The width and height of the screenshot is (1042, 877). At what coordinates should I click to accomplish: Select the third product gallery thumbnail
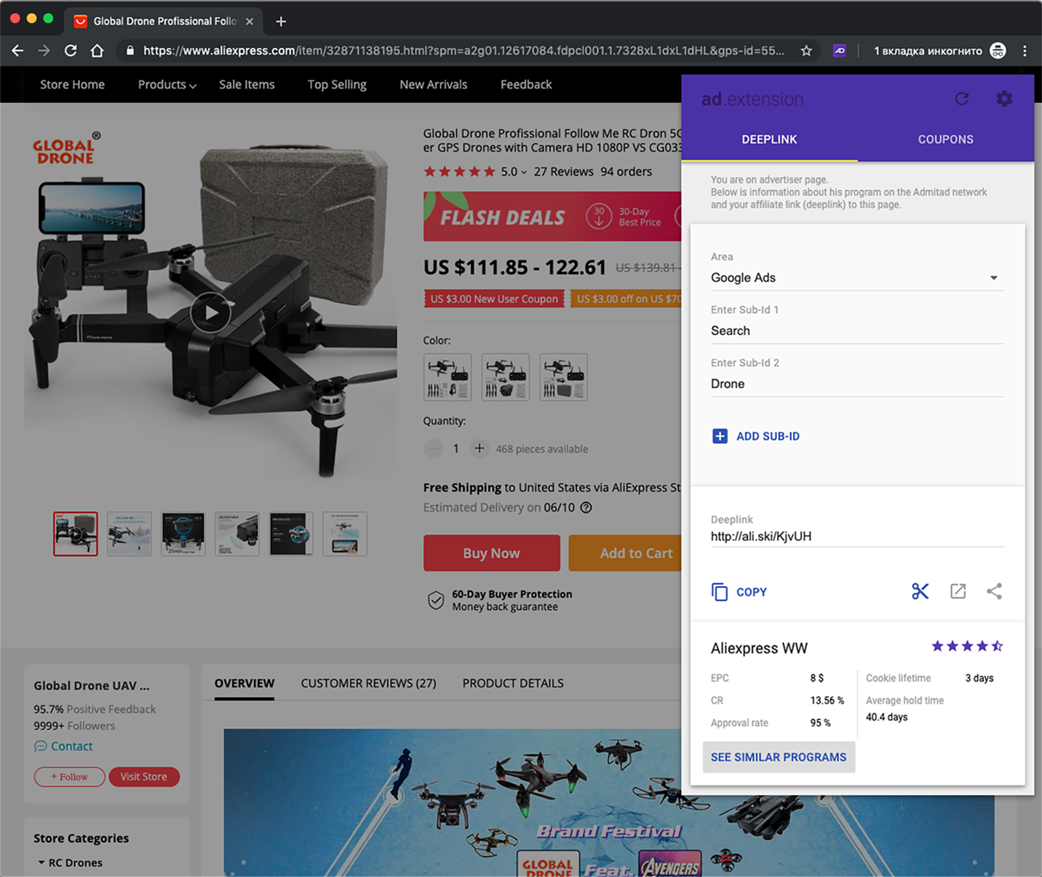183,534
